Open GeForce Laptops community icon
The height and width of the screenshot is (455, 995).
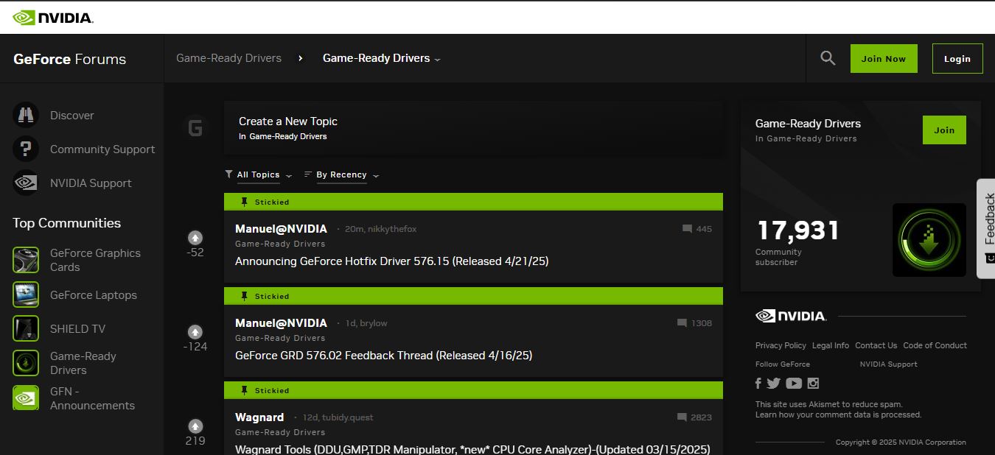(26, 294)
